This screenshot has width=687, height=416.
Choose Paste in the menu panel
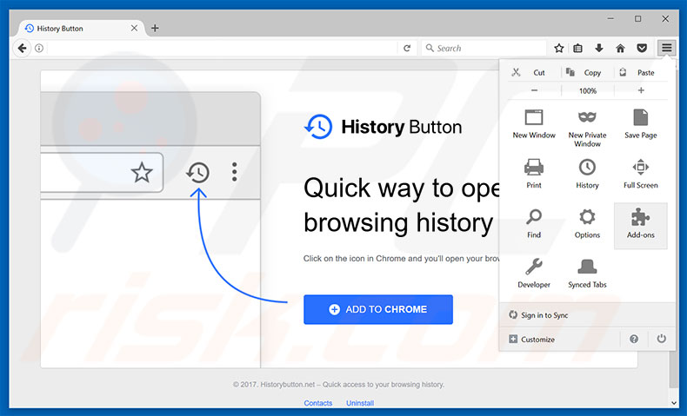tap(641, 73)
